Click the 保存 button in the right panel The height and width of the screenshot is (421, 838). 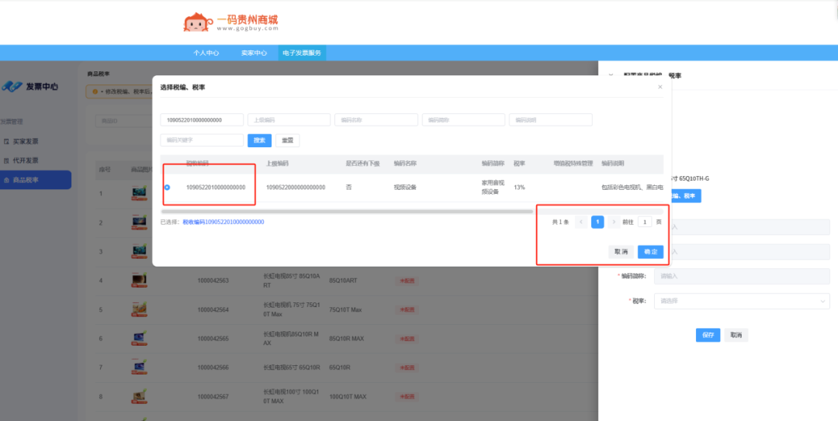pos(708,335)
